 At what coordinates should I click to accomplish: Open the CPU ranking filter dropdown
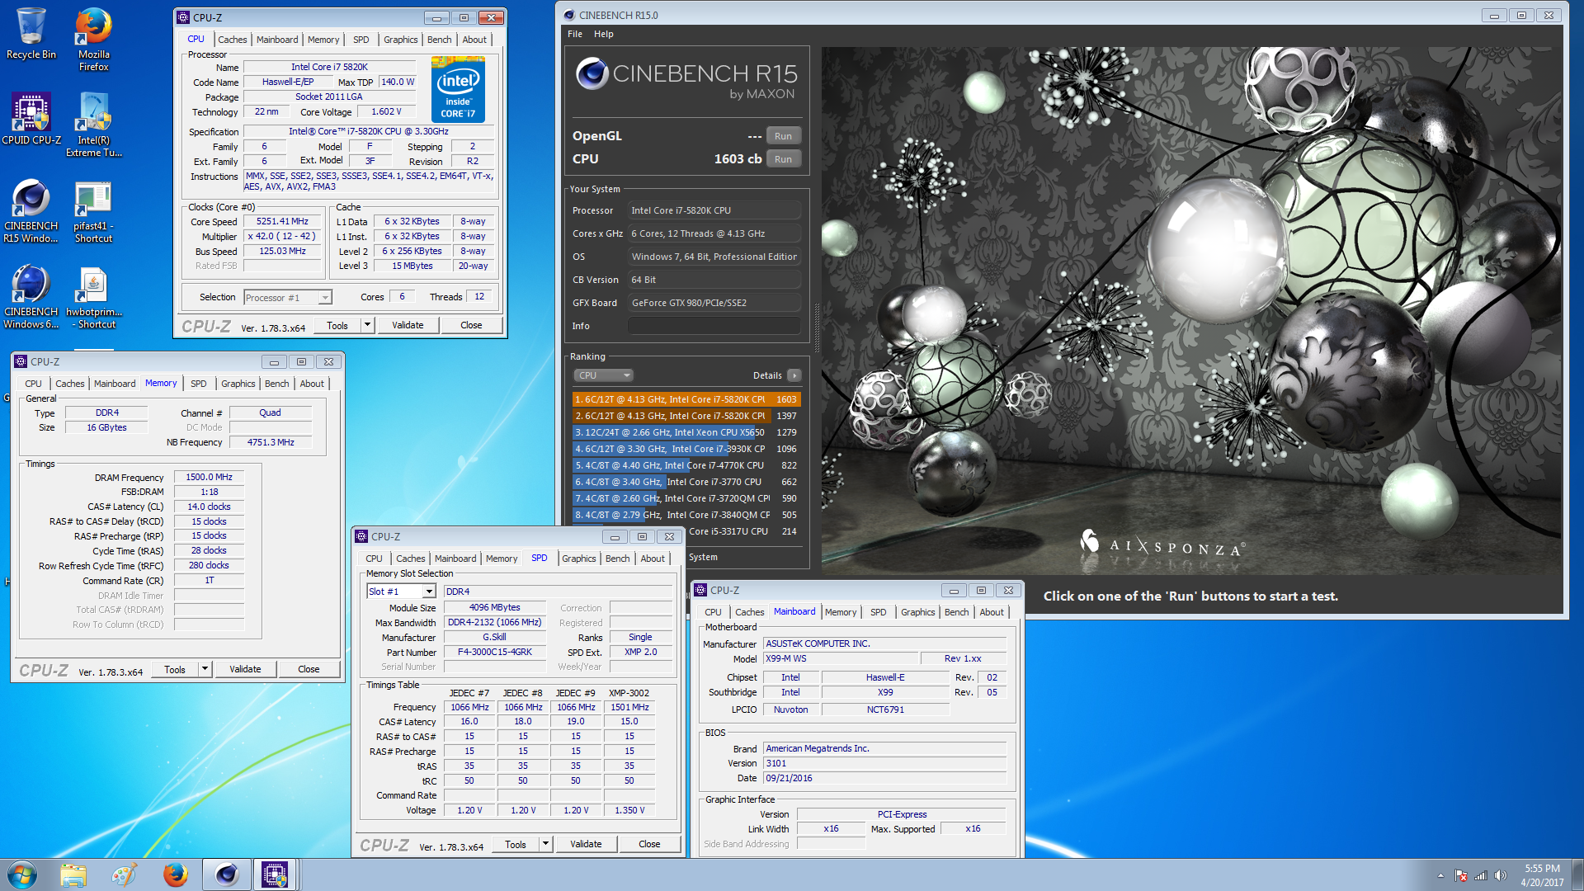[x=603, y=375]
